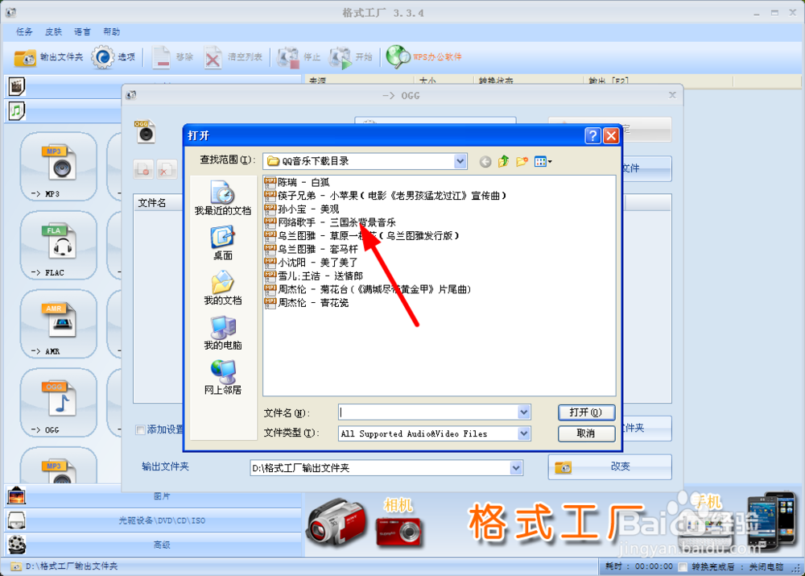The image size is (805, 576).
Task: Expand the Look in folder dropdown
Action: [460, 161]
